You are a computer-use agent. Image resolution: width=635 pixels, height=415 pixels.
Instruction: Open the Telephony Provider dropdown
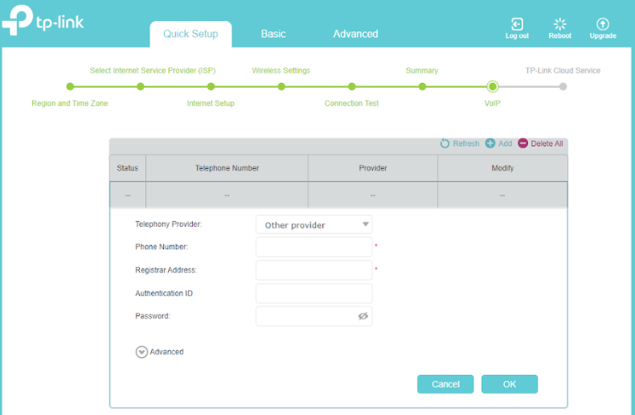tap(313, 224)
